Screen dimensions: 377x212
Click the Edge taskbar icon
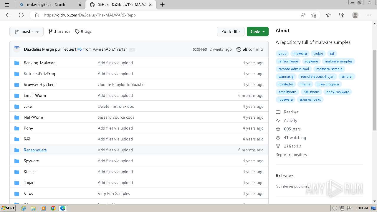[x=63, y=208]
